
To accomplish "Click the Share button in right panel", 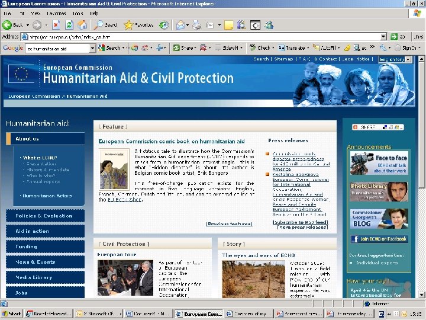I will pos(378,127).
